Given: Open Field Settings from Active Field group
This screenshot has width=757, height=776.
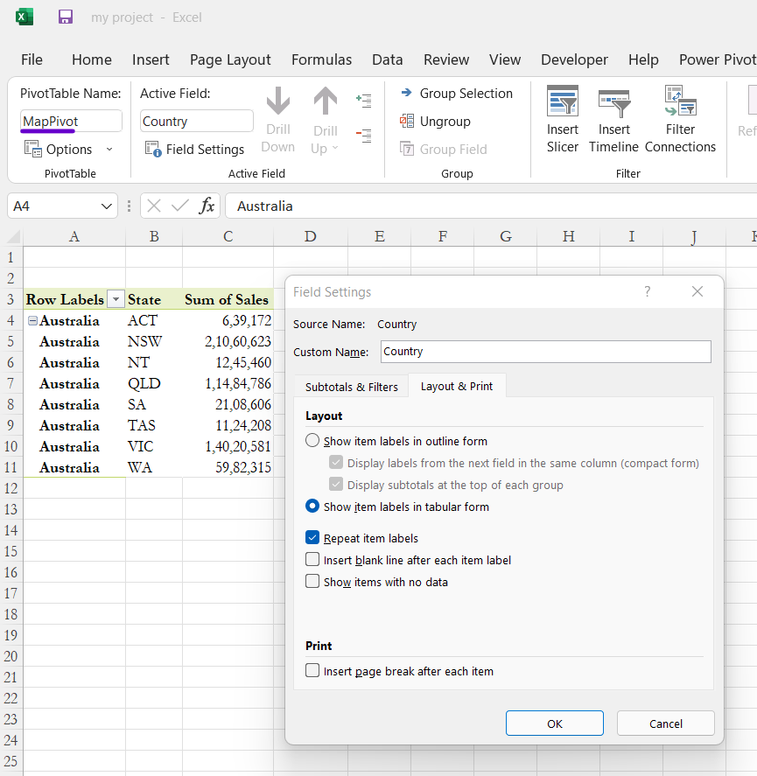Looking at the screenshot, I should click(194, 149).
